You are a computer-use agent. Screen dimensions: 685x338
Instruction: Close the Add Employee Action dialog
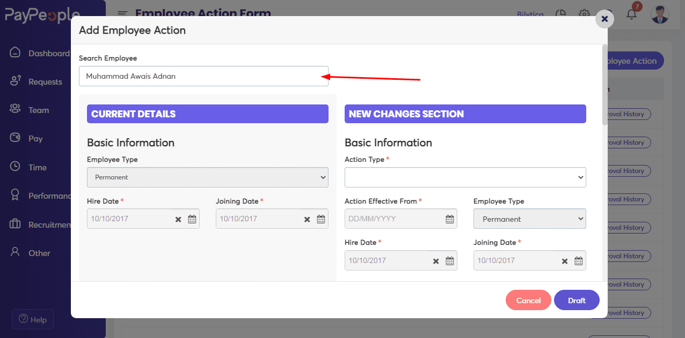(x=604, y=19)
